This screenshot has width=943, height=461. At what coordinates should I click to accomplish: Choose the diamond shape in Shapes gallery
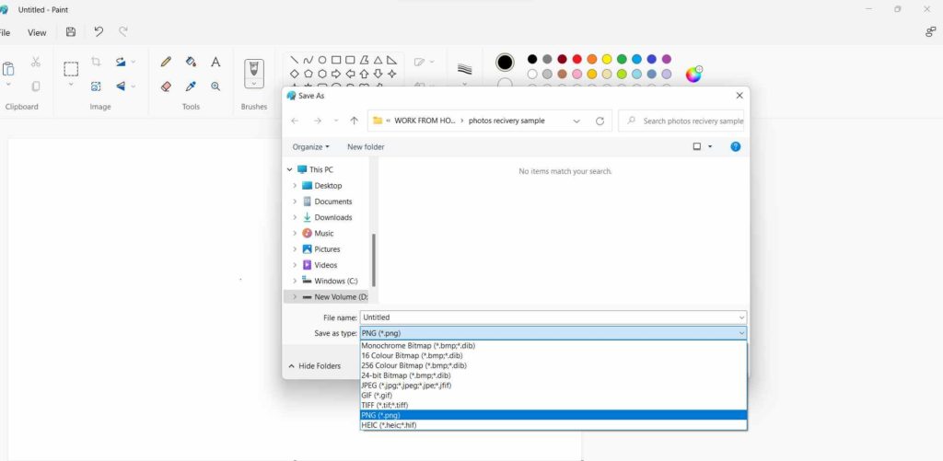click(294, 74)
